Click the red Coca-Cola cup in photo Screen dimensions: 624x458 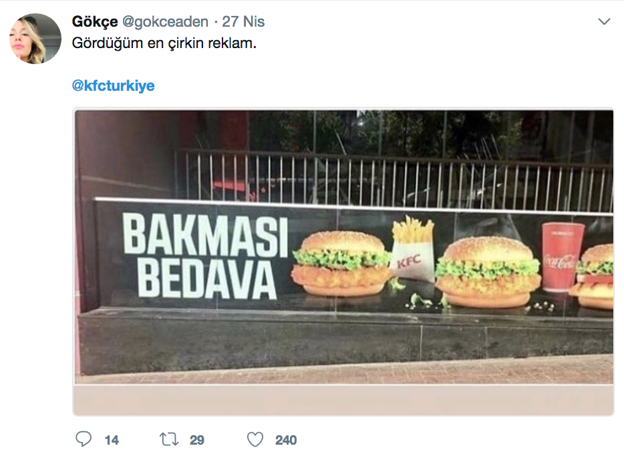562,257
